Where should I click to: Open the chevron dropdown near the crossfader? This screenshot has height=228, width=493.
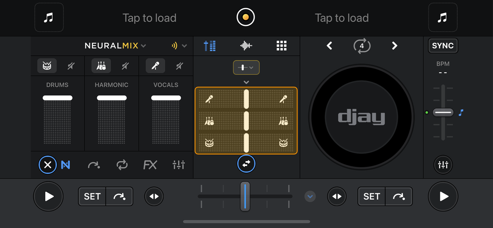(x=310, y=196)
